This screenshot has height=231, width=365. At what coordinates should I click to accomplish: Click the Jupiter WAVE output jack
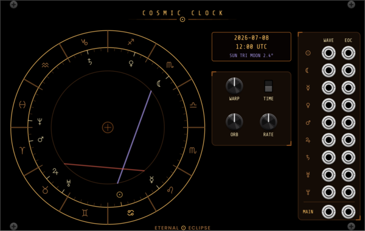(328, 140)
